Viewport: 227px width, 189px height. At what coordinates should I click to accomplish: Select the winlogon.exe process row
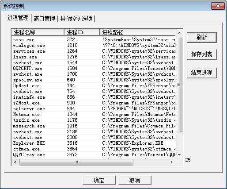(94, 45)
